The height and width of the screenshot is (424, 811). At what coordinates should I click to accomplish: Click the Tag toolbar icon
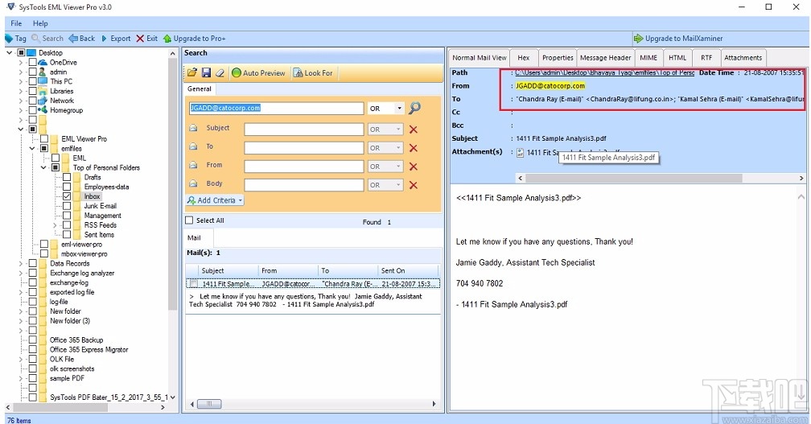coord(9,39)
